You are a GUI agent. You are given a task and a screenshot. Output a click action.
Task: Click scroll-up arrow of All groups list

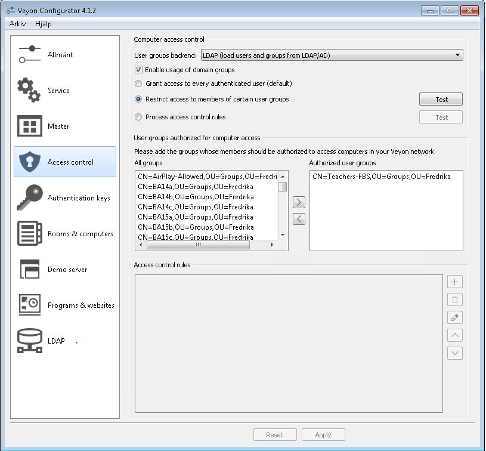pos(283,176)
